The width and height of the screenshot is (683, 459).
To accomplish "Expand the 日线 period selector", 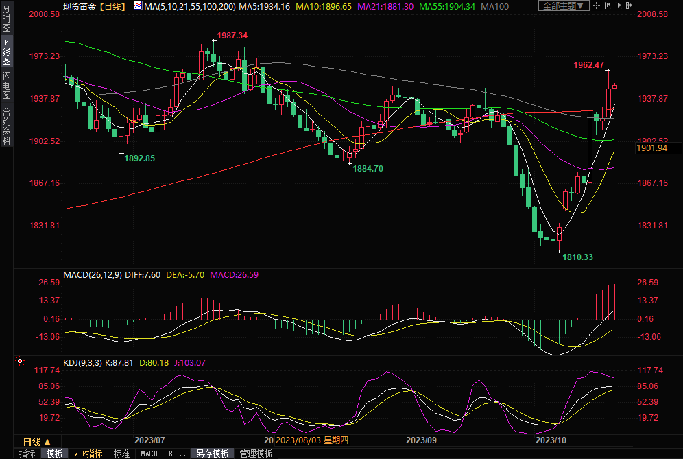I will click(x=36, y=441).
